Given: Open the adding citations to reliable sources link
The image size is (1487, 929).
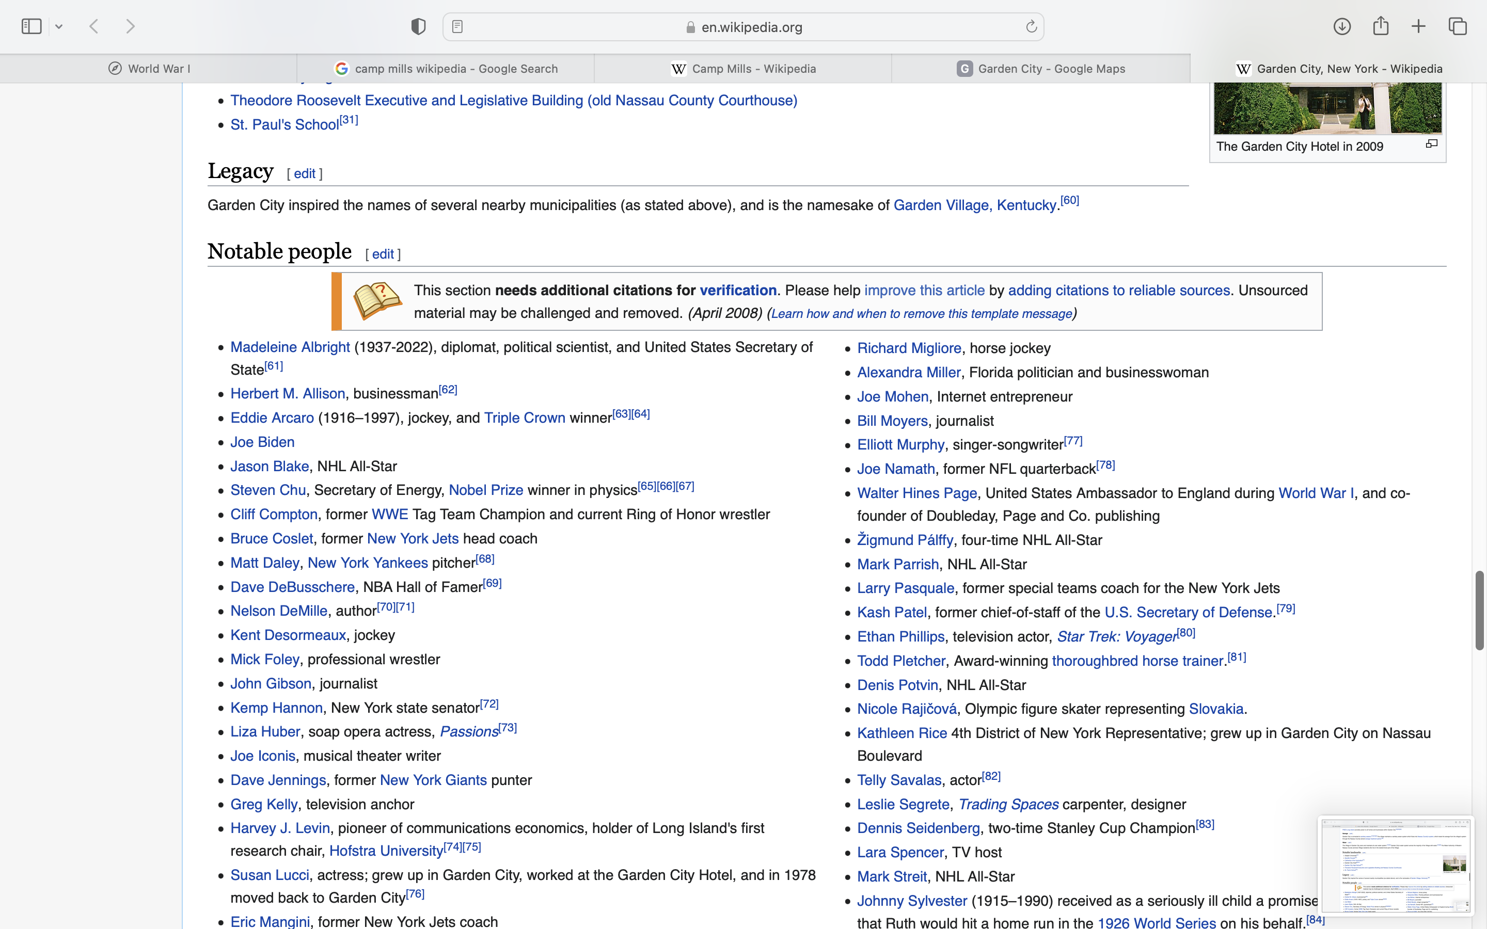Looking at the screenshot, I should click(1118, 290).
